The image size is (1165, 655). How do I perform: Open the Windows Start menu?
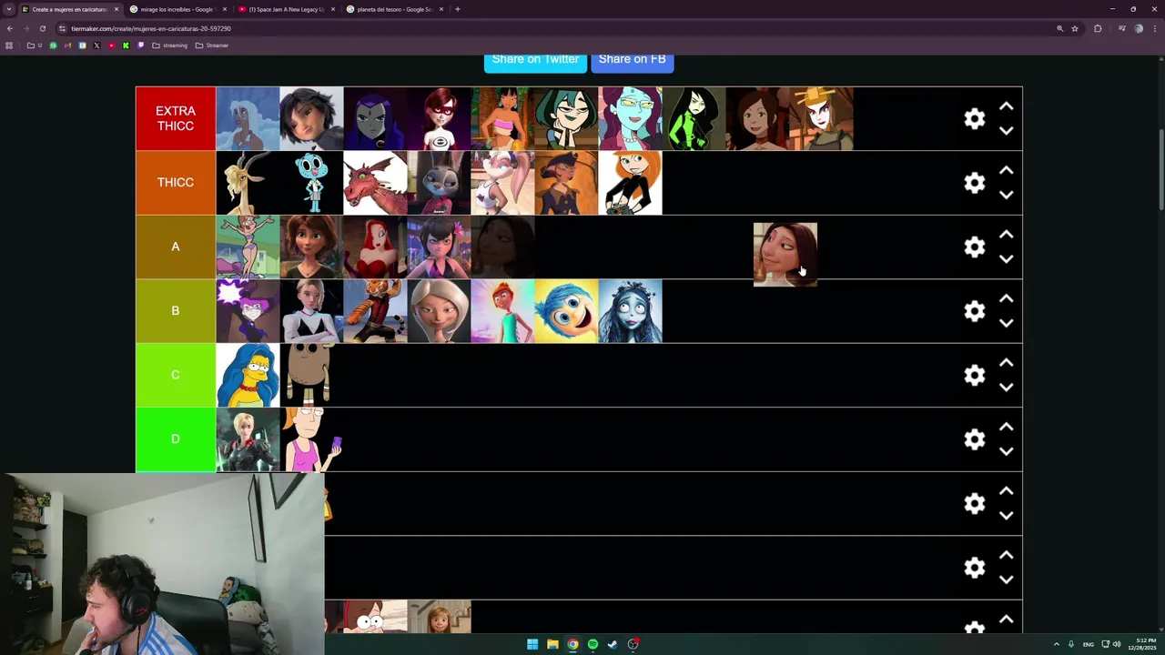532,644
